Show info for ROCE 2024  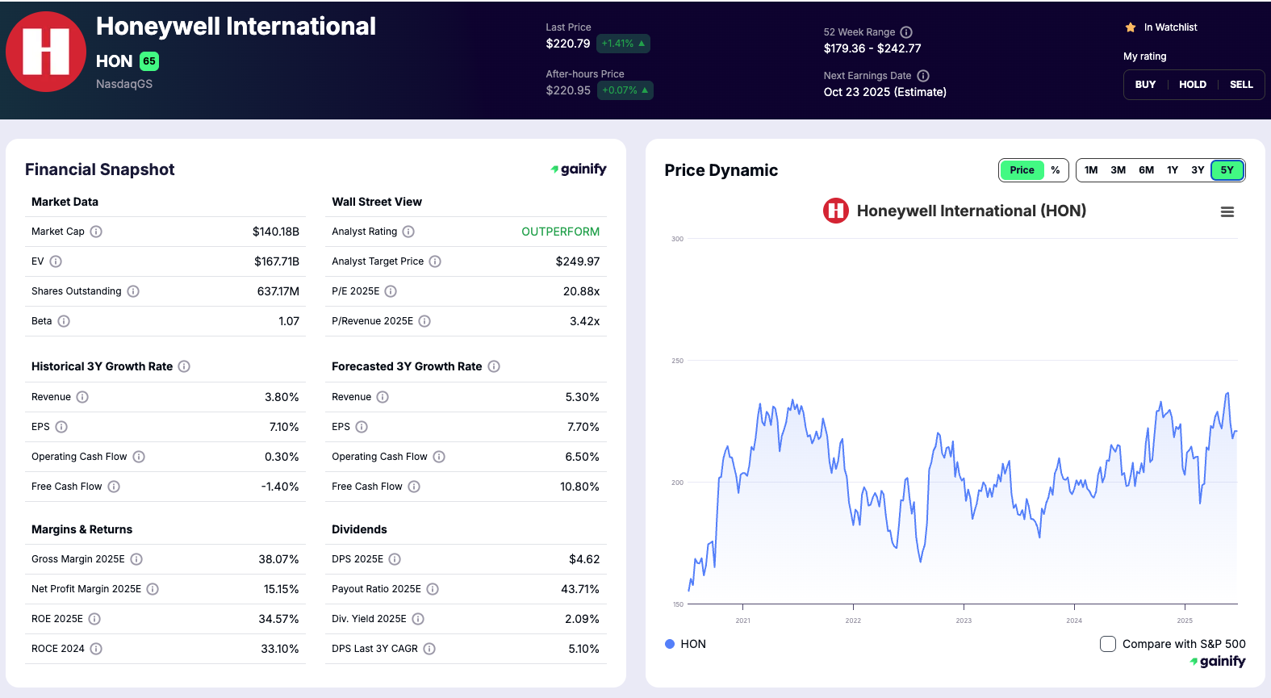point(96,649)
